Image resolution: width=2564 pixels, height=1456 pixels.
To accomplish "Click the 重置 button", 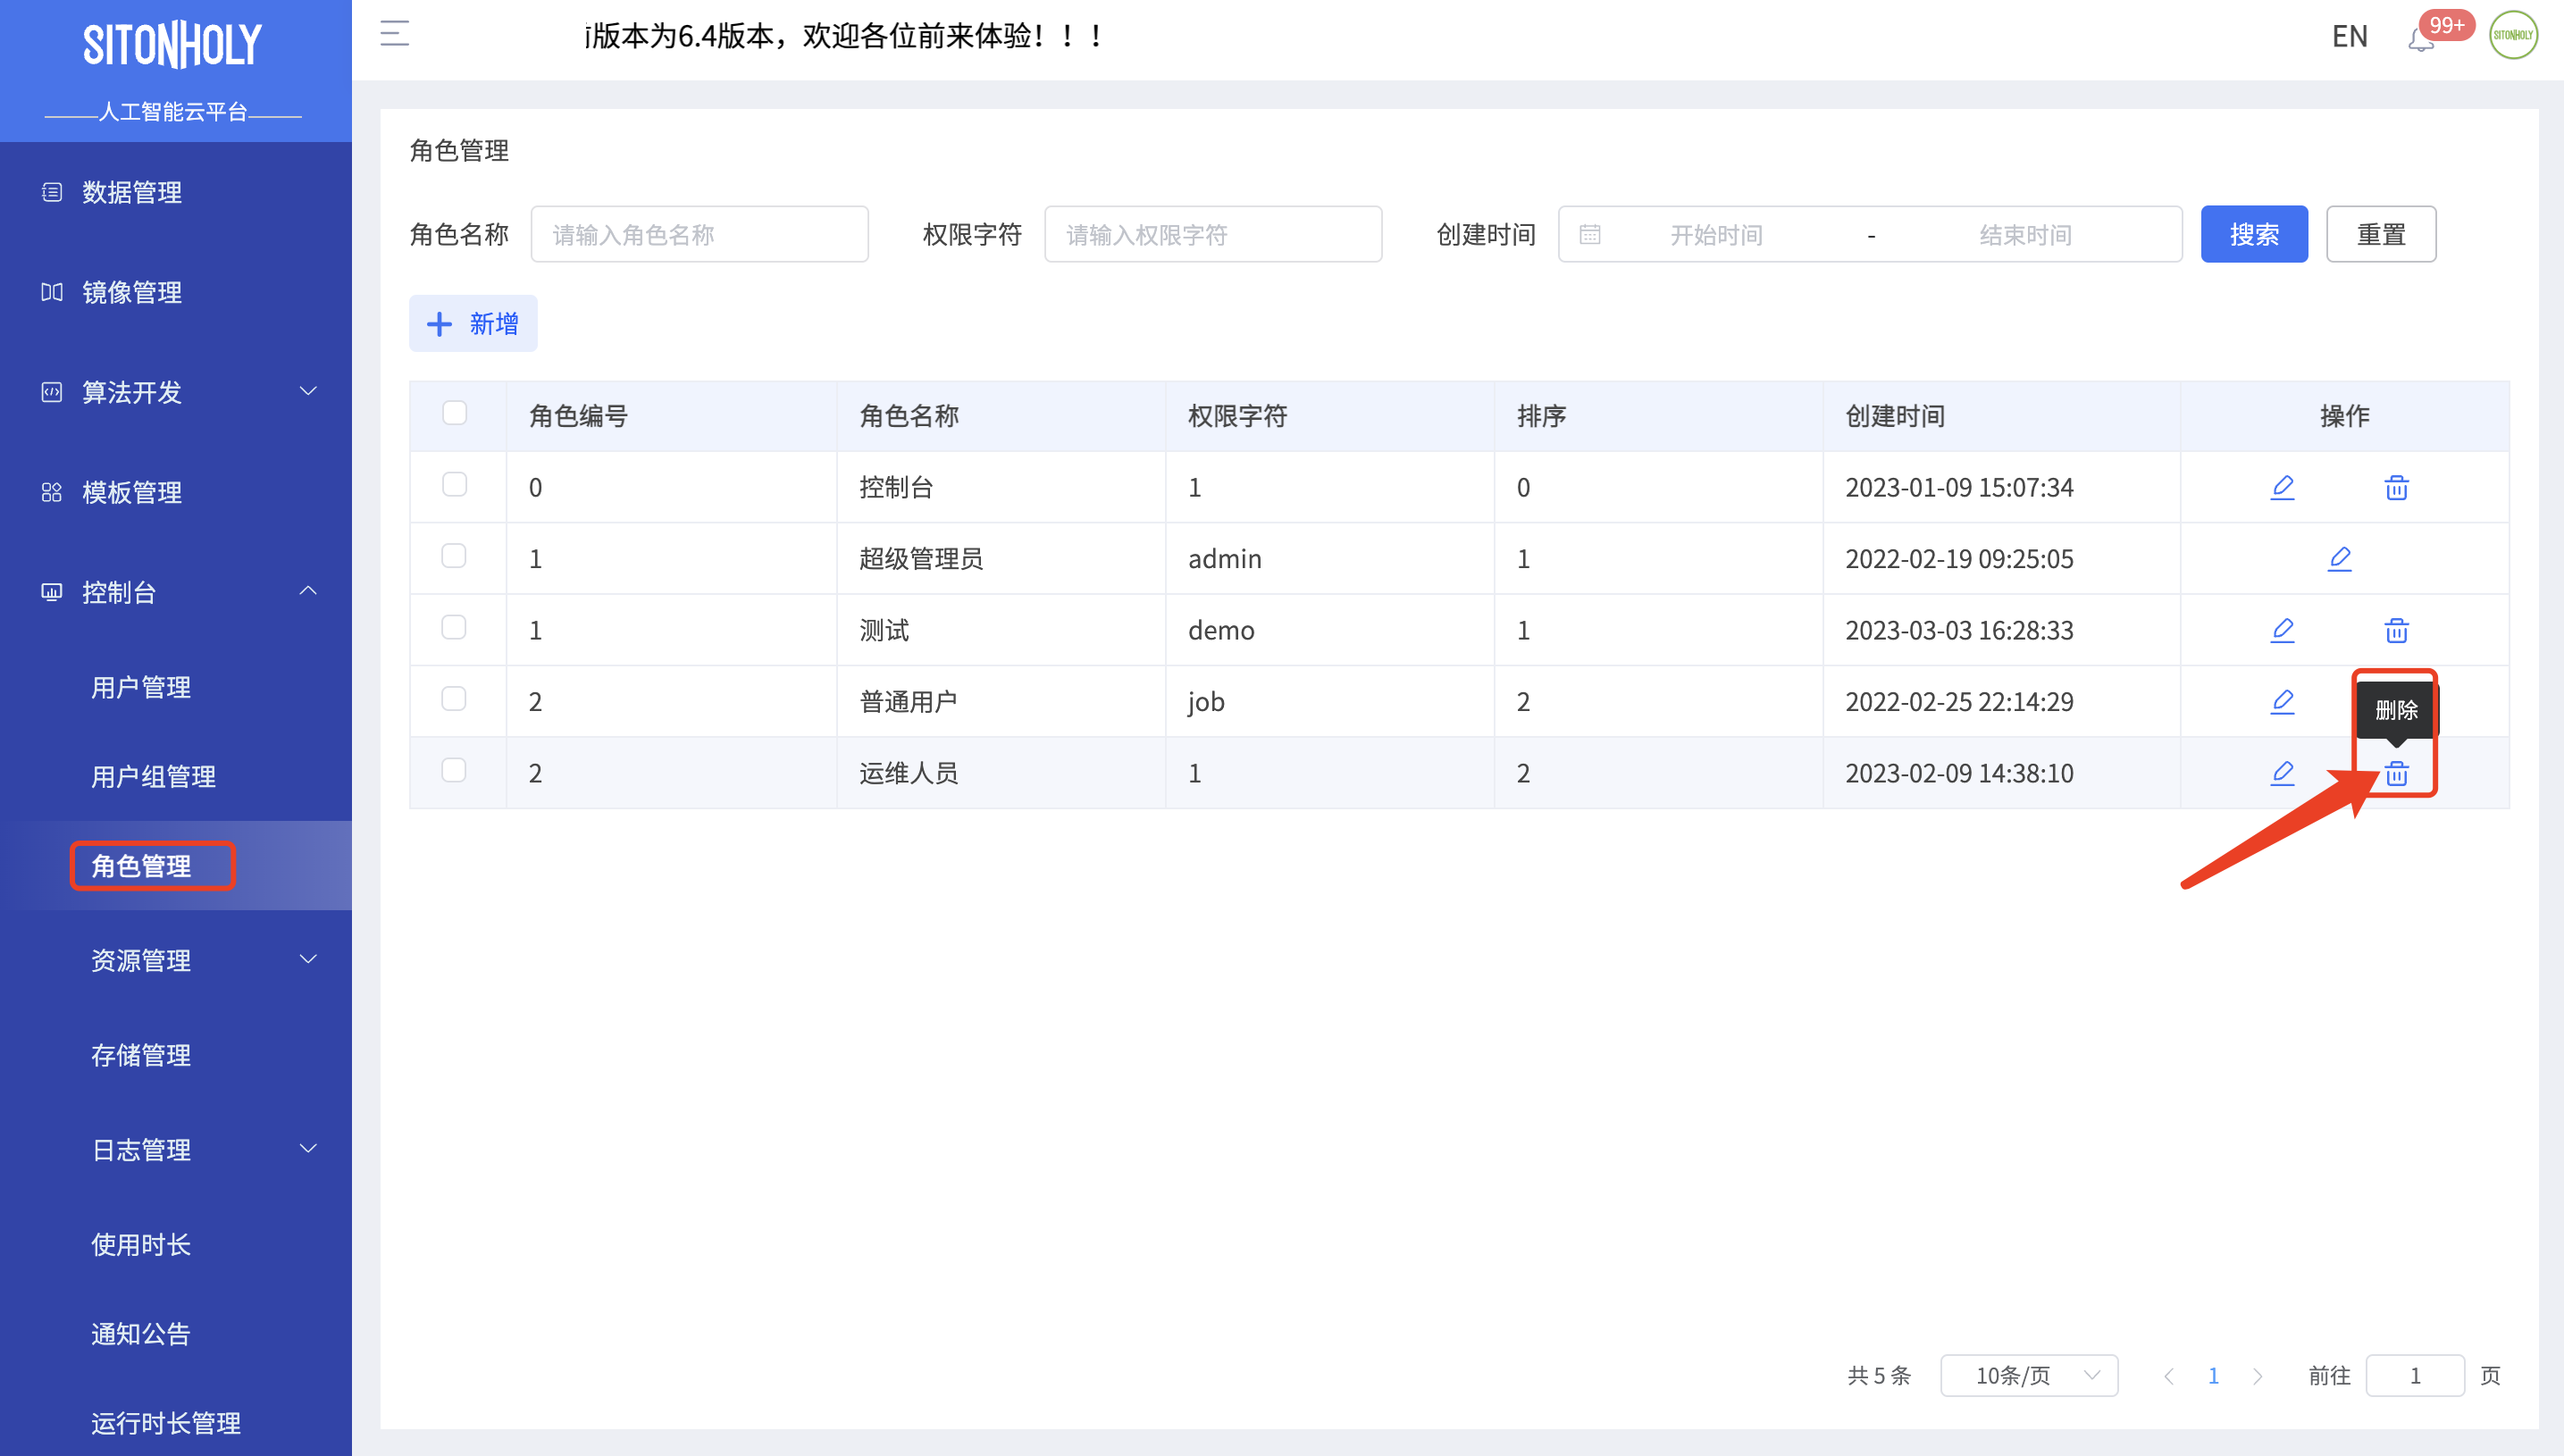I will pyautogui.click(x=2380, y=234).
